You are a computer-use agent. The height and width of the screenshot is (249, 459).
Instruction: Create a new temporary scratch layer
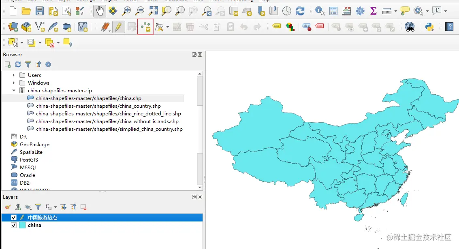pyautogui.click(x=67, y=27)
